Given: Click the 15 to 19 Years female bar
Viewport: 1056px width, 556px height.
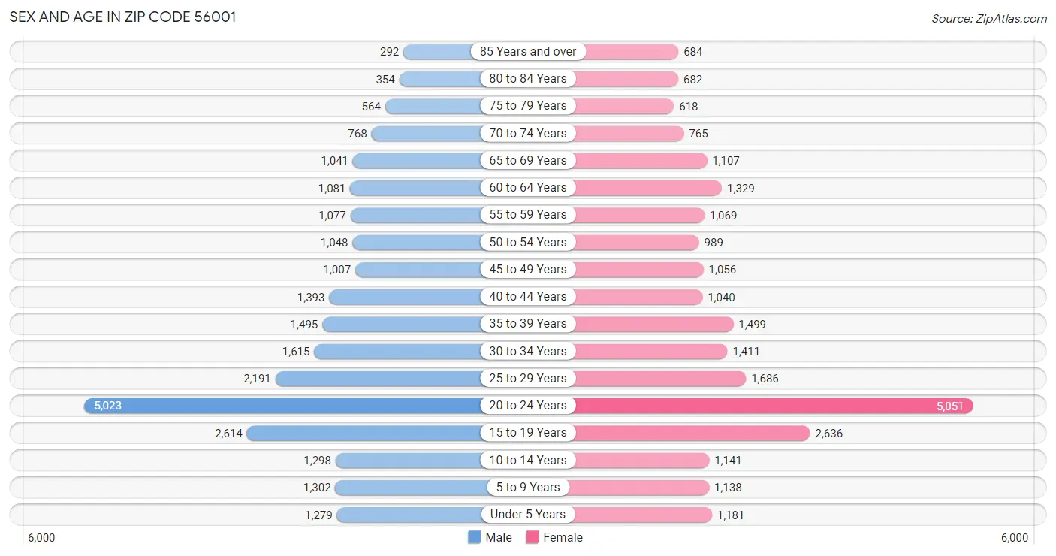Looking at the screenshot, I should [692, 433].
